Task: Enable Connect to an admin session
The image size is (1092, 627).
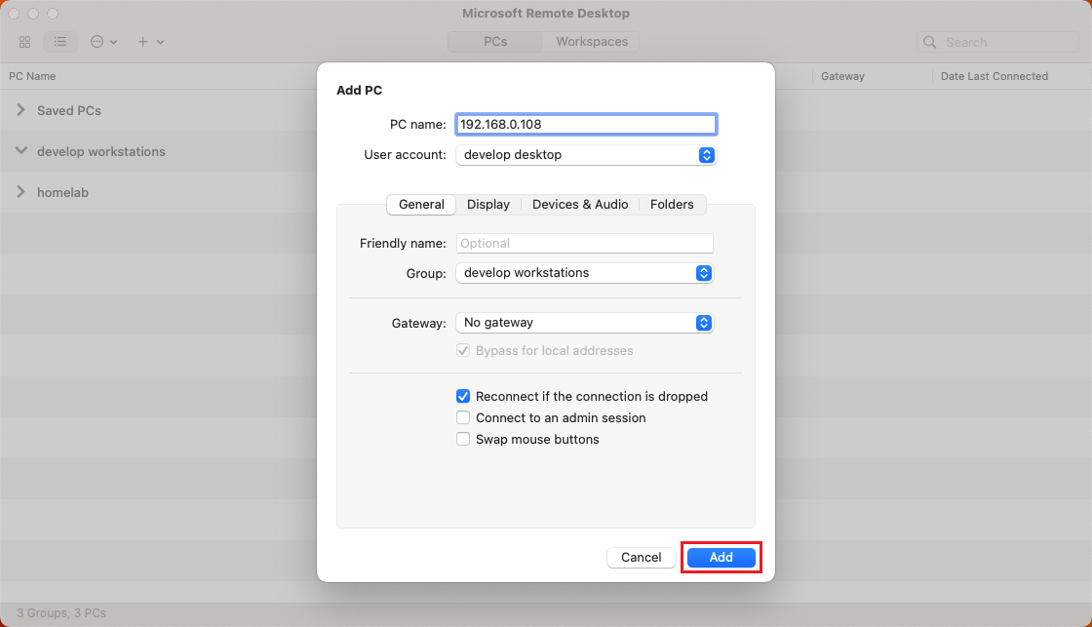Action: (x=463, y=418)
